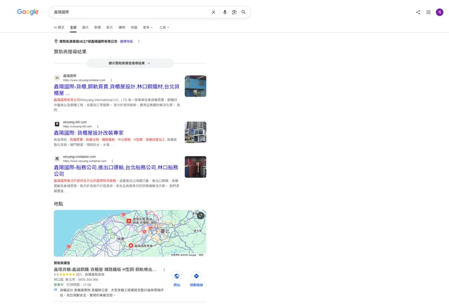Open the Google apps grid icon
This screenshot has width=449, height=304.
tap(428, 12)
